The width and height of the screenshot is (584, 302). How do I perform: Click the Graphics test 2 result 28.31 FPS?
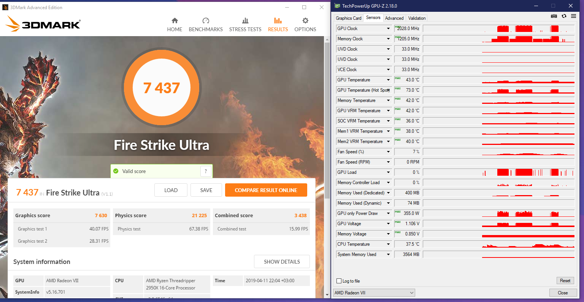point(99,241)
